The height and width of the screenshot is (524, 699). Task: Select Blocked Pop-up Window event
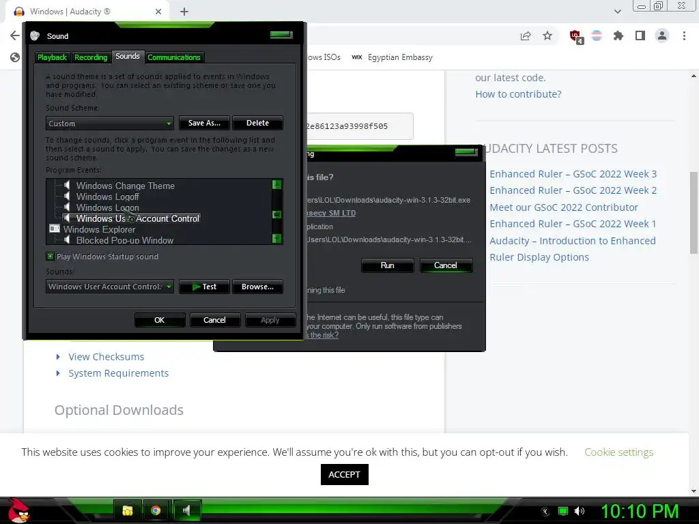tap(125, 240)
